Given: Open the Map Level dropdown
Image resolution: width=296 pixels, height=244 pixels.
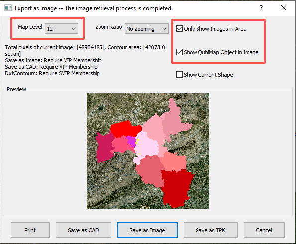Looking at the screenshot, I should coord(61,29).
